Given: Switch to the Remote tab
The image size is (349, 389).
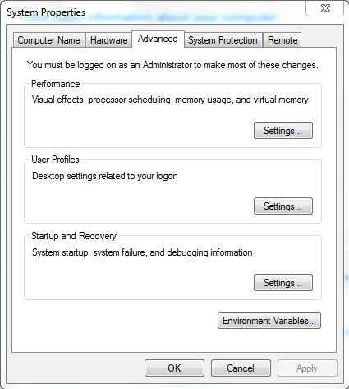Looking at the screenshot, I should coord(282,40).
